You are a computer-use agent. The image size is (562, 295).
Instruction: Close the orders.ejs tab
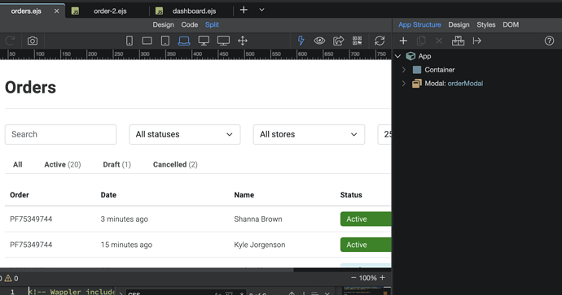(57, 11)
